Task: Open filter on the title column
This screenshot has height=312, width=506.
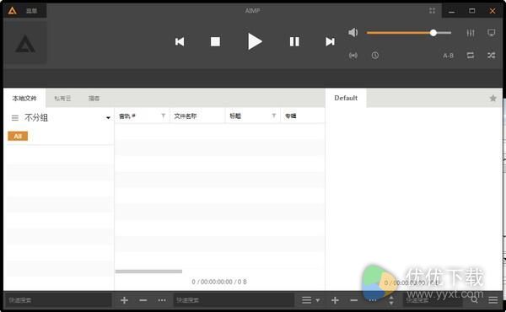Action: (x=273, y=116)
